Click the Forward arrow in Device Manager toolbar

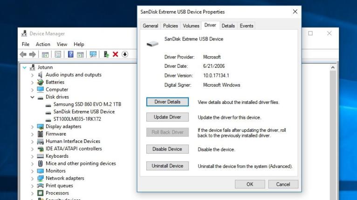pos(33,54)
